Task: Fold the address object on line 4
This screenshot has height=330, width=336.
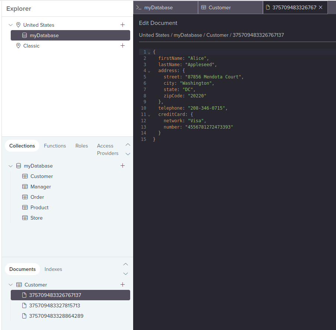Action: (x=149, y=71)
